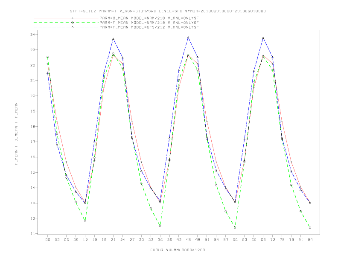Click the red solid legend line sample
This screenshot has width=338, height=261.
(x=66, y=18)
